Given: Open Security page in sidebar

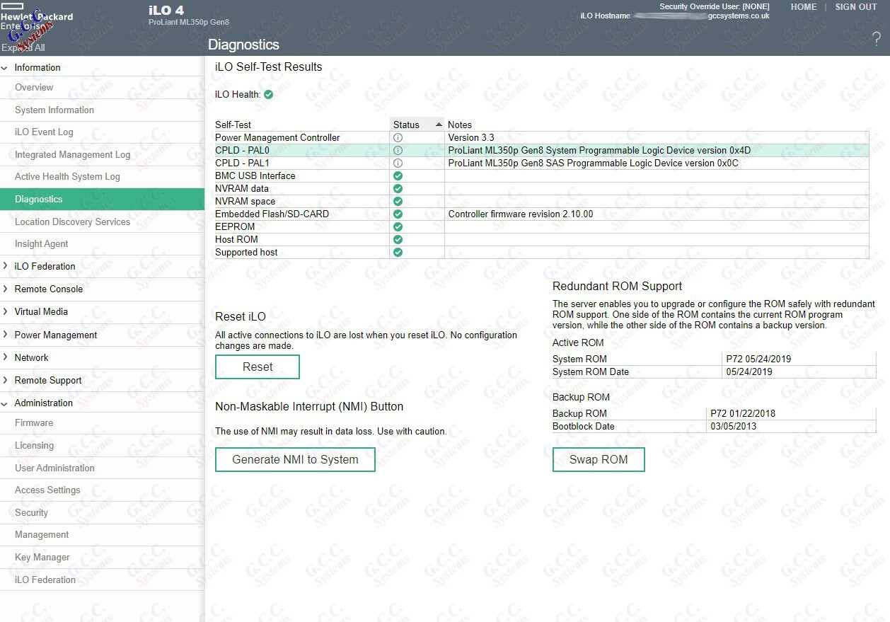Looking at the screenshot, I should coord(31,513).
